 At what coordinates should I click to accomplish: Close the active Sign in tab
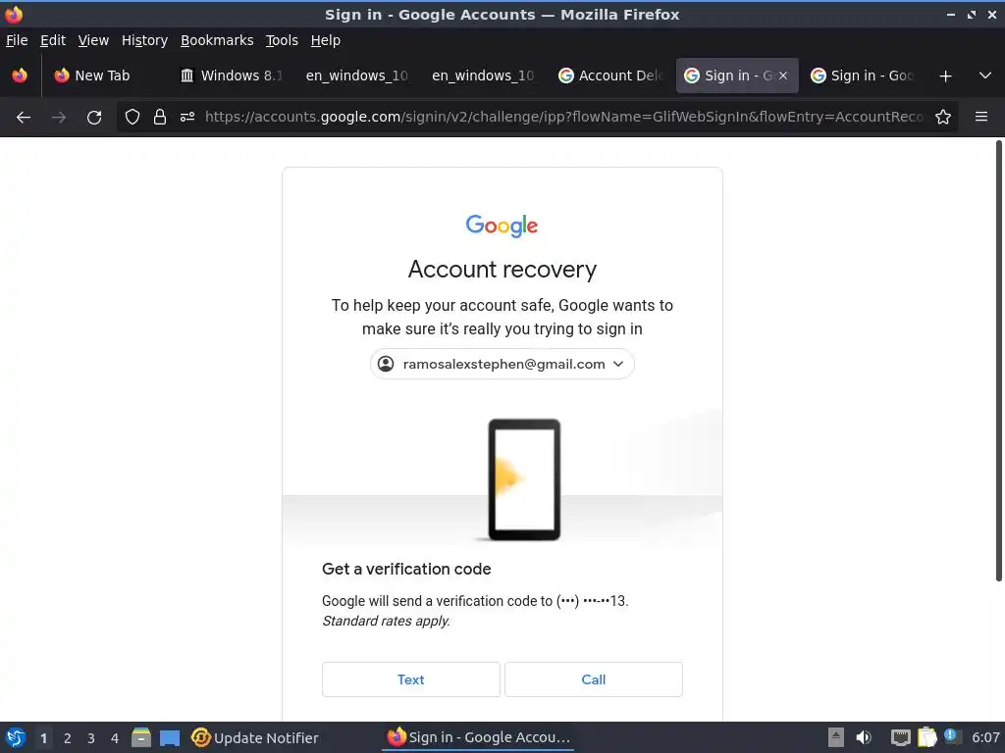click(783, 75)
